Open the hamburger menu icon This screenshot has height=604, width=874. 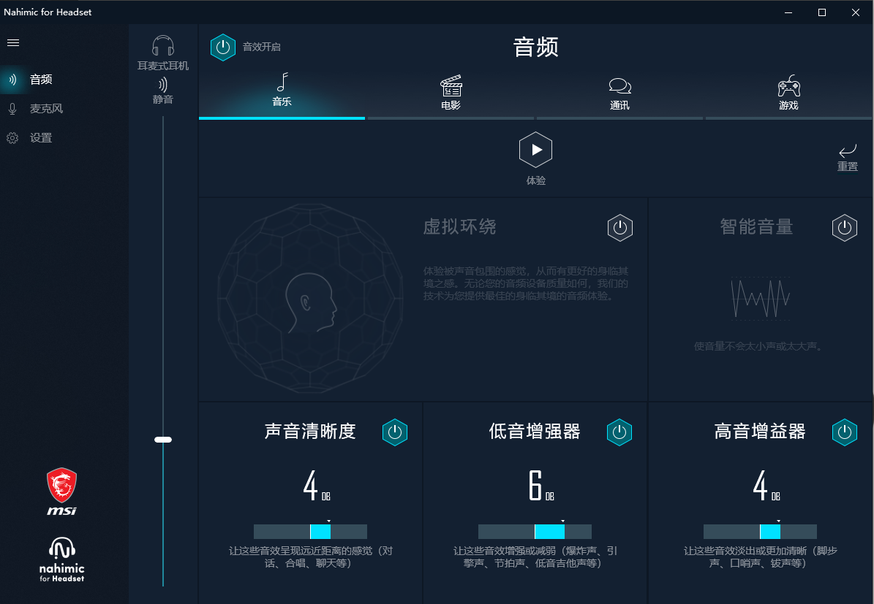click(x=13, y=43)
